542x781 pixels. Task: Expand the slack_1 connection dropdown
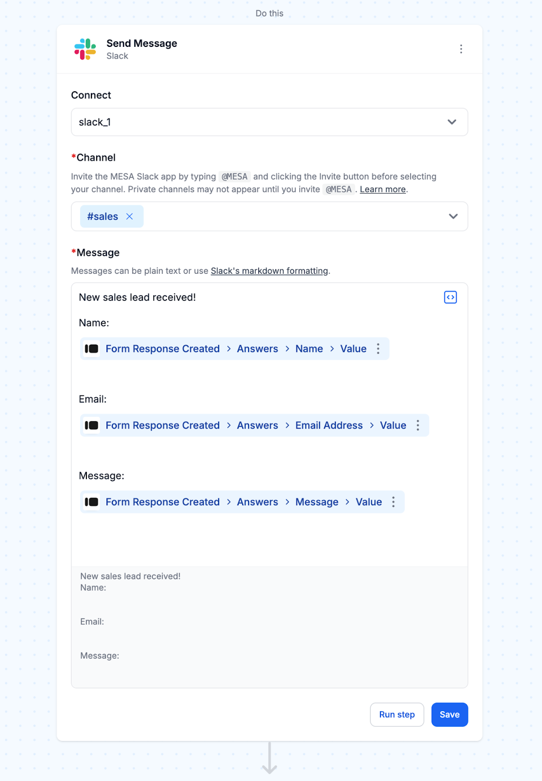click(x=452, y=122)
